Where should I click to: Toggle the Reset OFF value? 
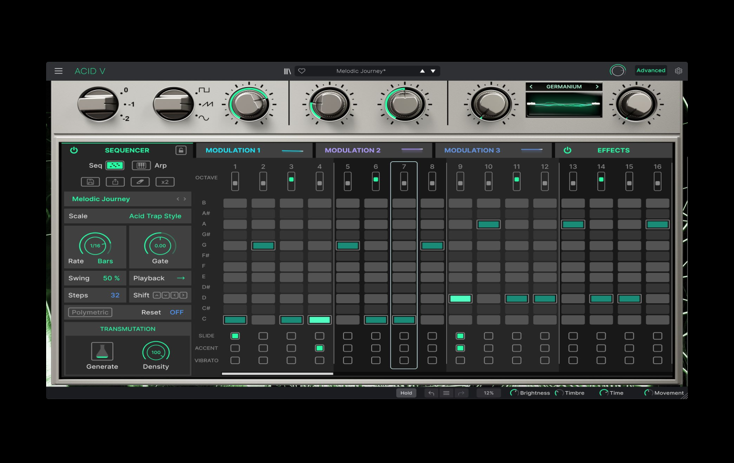click(177, 312)
